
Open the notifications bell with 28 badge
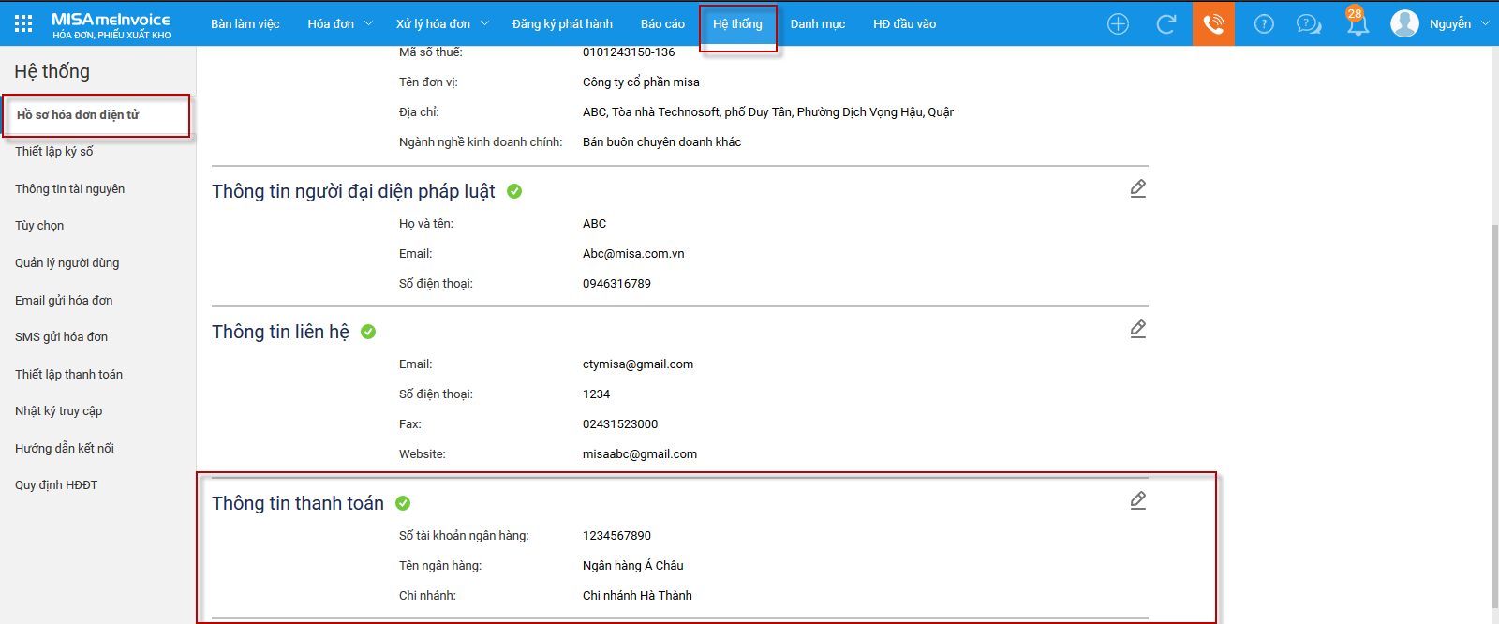click(1357, 23)
